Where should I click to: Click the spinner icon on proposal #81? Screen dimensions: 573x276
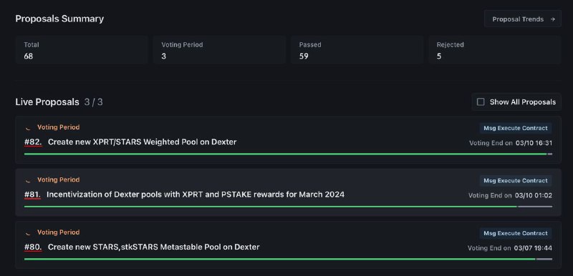pyautogui.click(x=28, y=180)
